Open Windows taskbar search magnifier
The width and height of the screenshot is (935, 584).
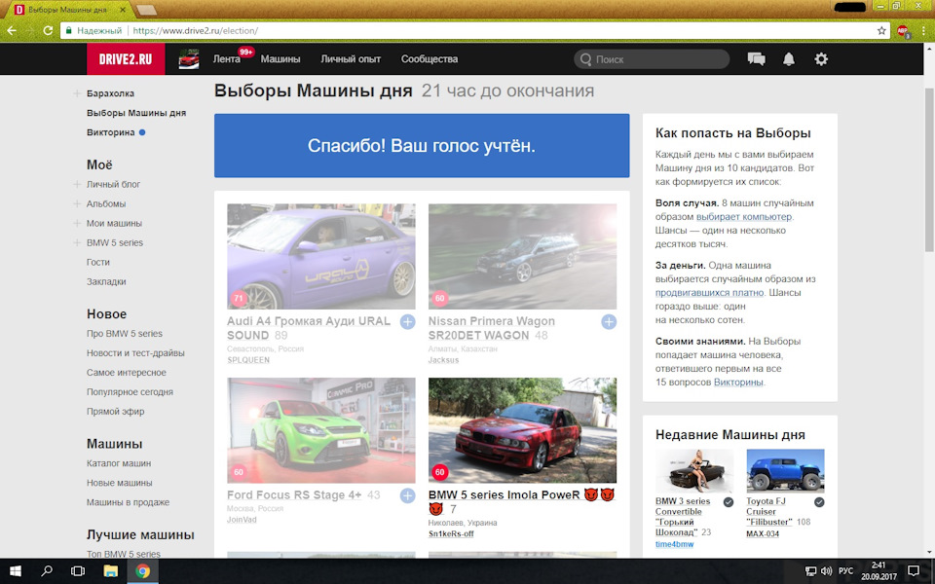coord(47,571)
